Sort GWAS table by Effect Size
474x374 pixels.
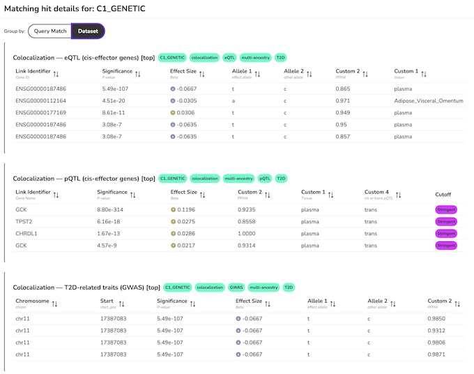pos(268,304)
